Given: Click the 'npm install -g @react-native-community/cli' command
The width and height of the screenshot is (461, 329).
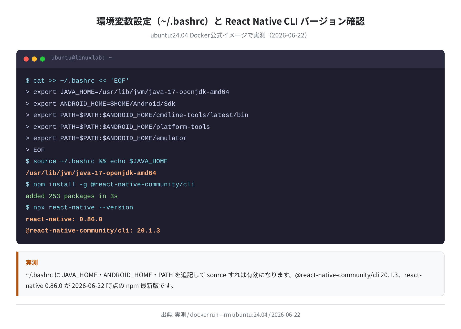Looking at the screenshot, I should 110,185.
